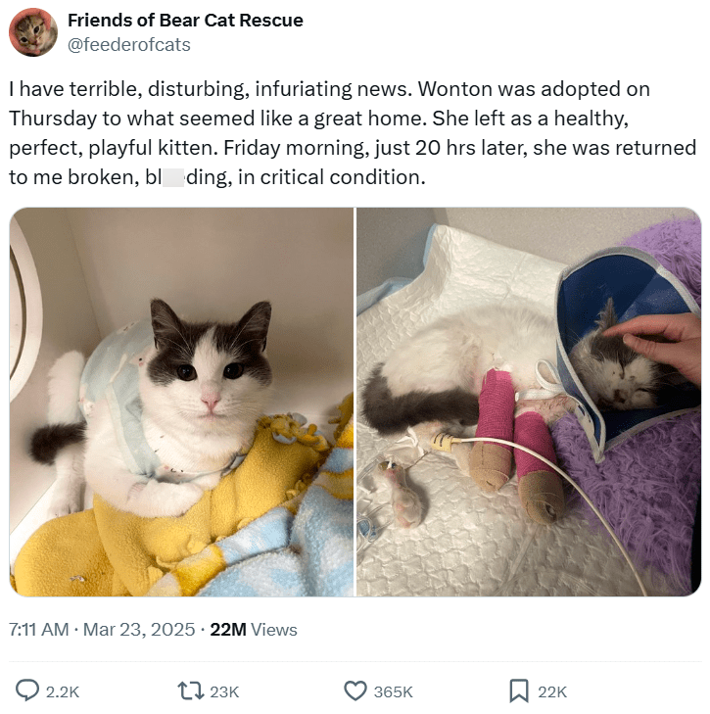Click the @feederofcats handle
Viewport: 710px width, 714px height.
point(129,45)
